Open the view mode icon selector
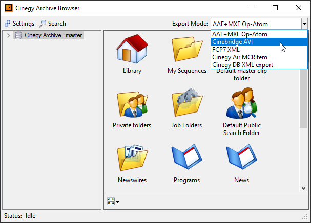311x223 pixels. click(x=113, y=202)
